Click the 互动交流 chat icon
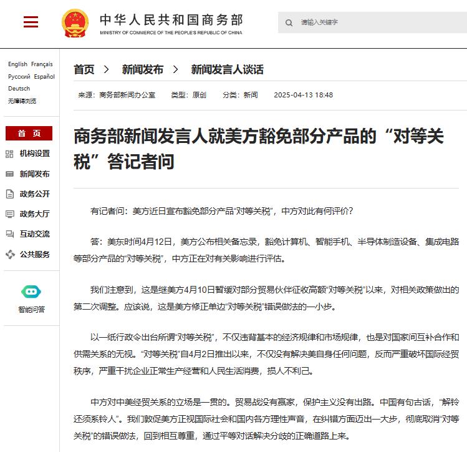 coord(9,234)
